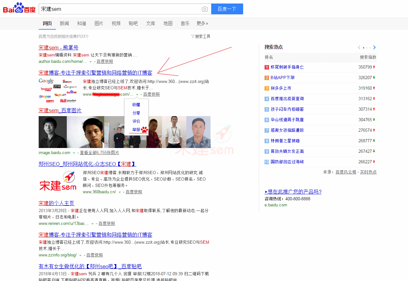The image size is (408, 281).
Task: Expand arrow next to author.baidu.com URL
Action: click(x=90, y=62)
